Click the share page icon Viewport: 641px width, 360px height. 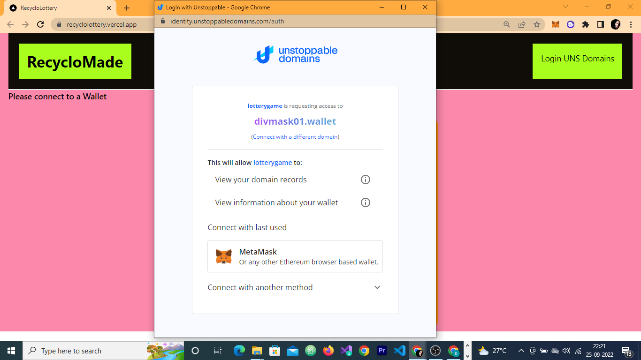(522, 24)
